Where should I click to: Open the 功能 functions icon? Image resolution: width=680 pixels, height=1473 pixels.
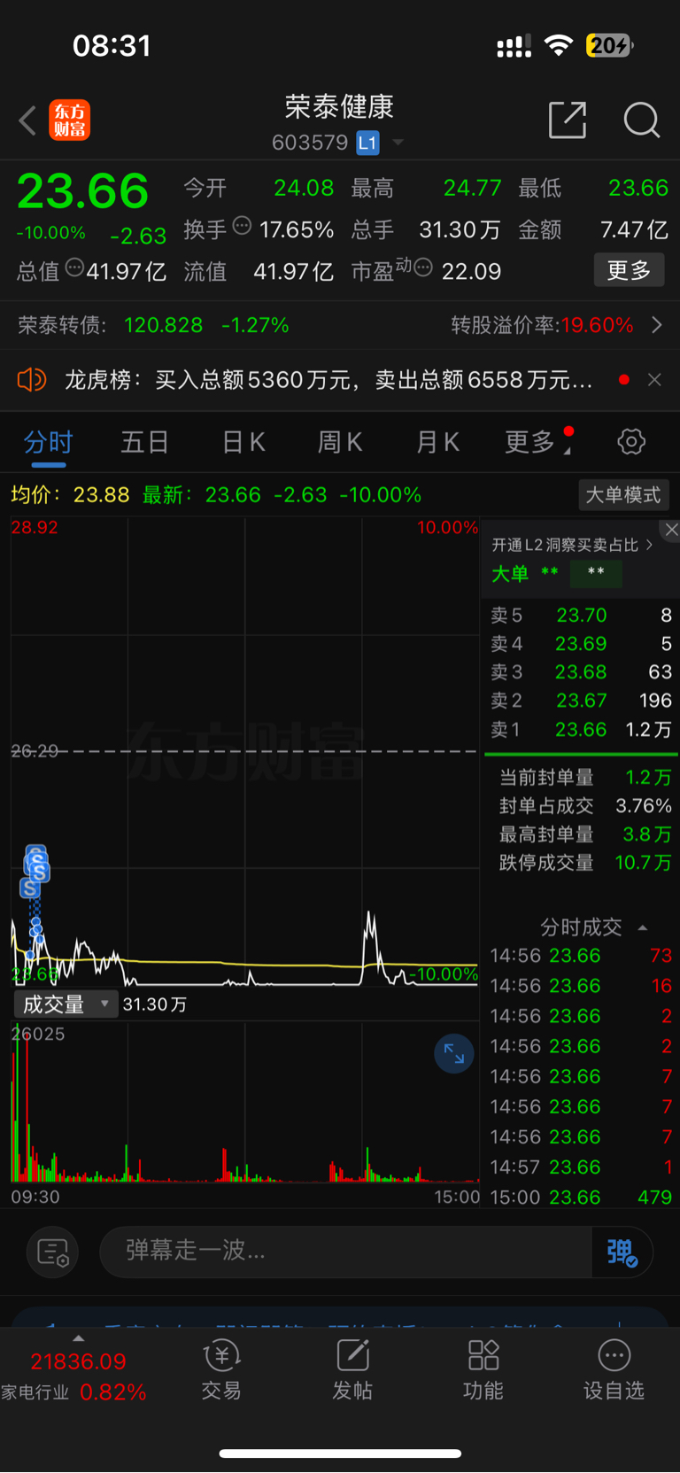[x=483, y=1368]
